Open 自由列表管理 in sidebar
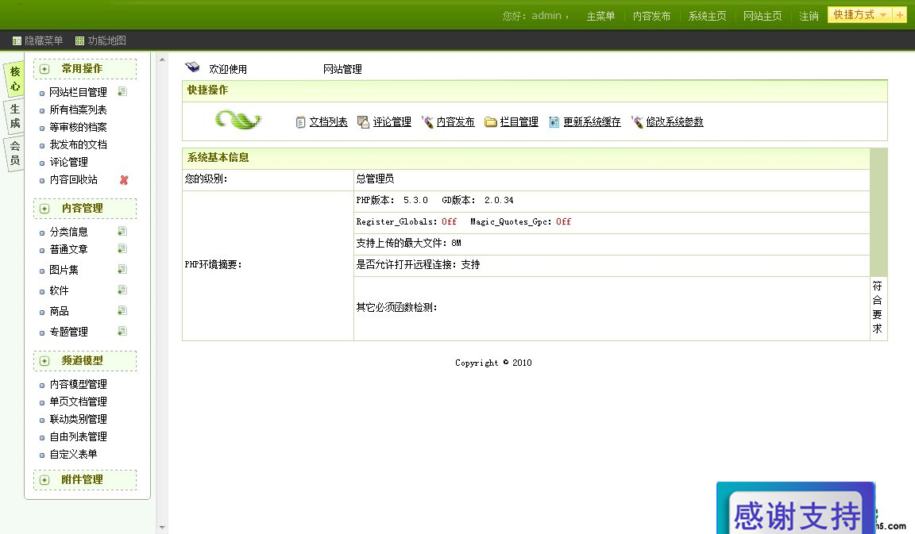Image resolution: width=915 pixels, height=534 pixels. pyautogui.click(x=78, y=436)
